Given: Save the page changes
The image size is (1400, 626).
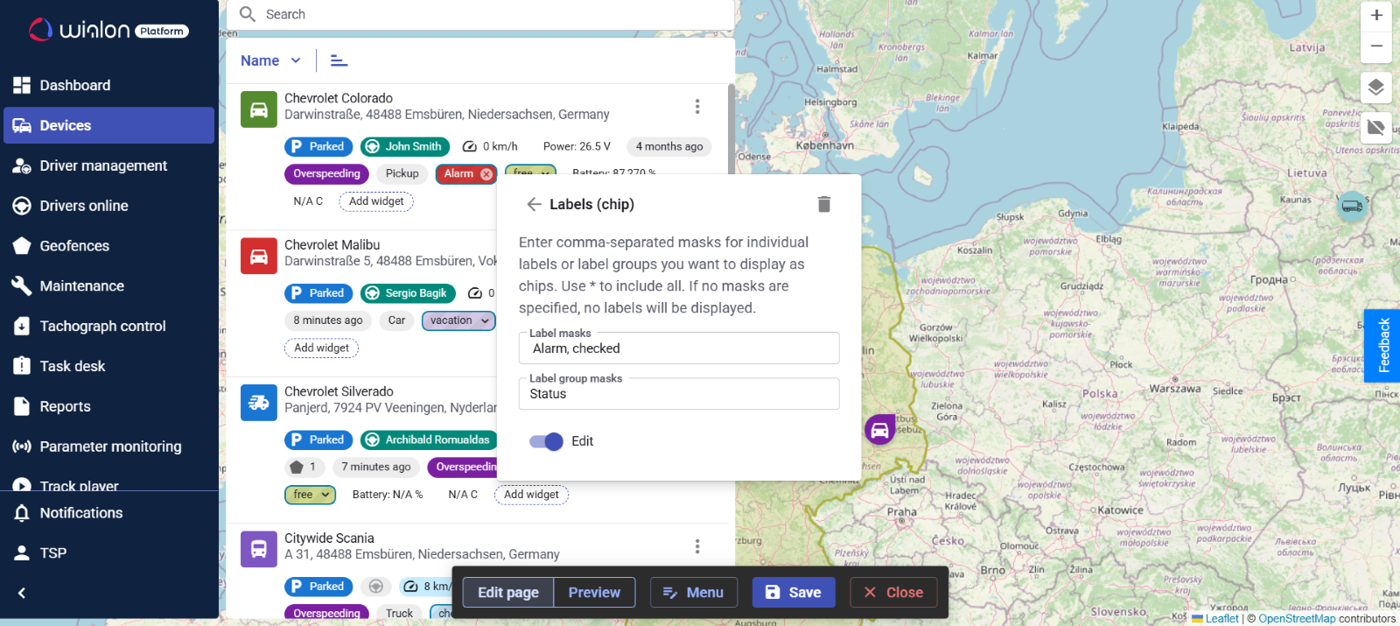Looking at the screenshot, I should (793, 593).
